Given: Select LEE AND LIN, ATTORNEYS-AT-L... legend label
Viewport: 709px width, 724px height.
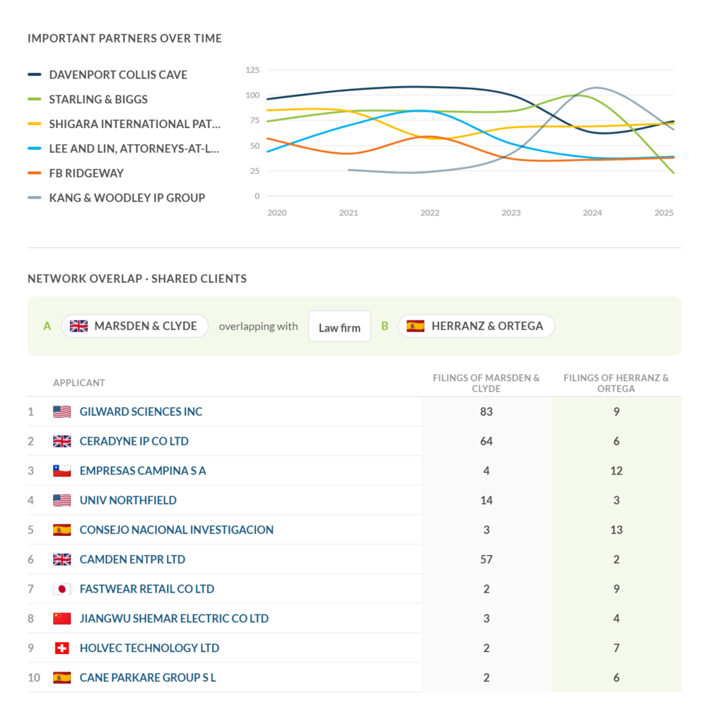Looking at the screenshot, I should coord(134,148).
